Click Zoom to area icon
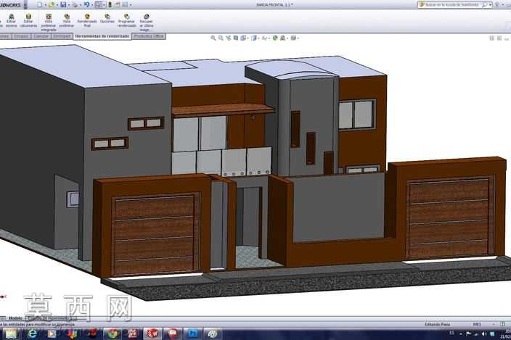511x340 pixels. click(x=221, y=38)
